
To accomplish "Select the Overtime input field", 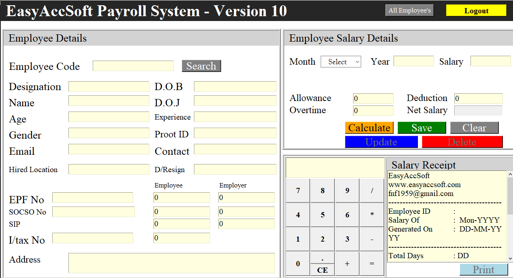I will pyautogui.click(x=373, y=111).
